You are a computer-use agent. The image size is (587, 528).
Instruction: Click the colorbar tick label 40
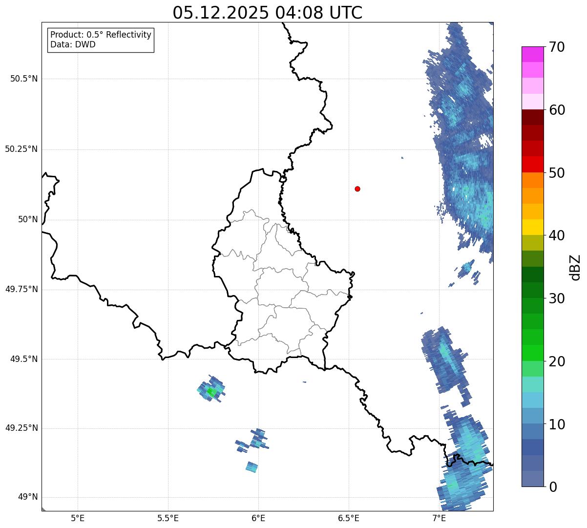point(557,235)
